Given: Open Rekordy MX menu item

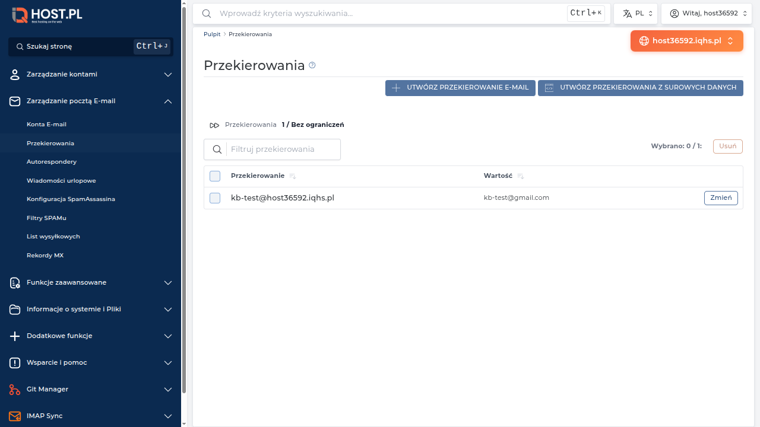Looking at the screenshot, I should click(45, 256).
